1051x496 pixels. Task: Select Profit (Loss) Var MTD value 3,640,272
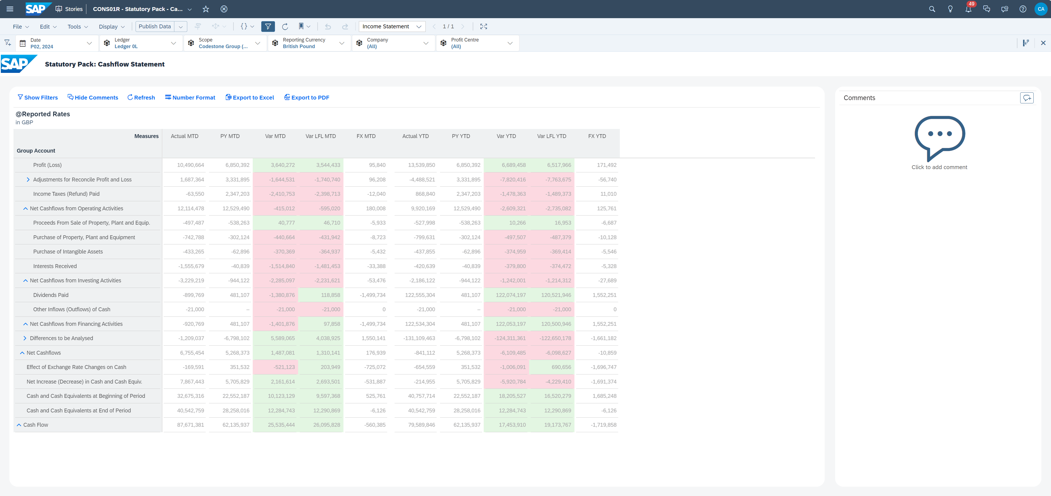283,165
